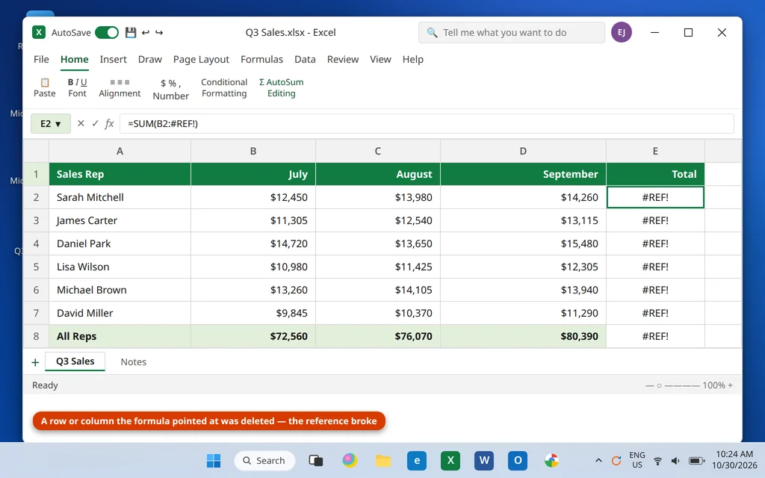This screenshot has width=765, height=478.
Task: Click AutoSum Editing button
Action: (281, 88)
